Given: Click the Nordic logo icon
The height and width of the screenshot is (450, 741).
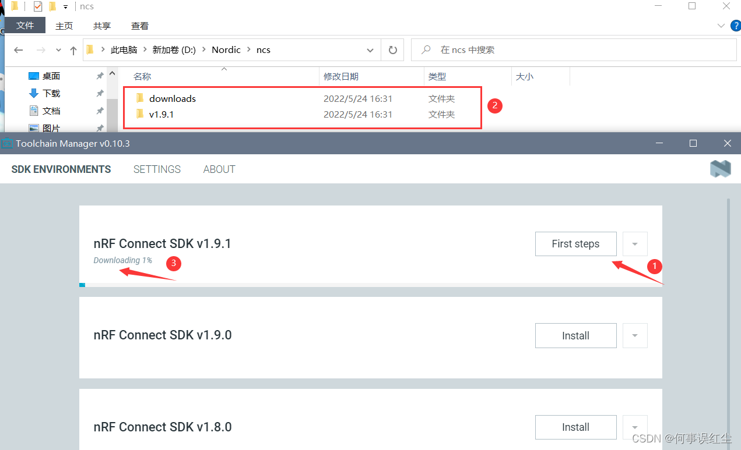Looking at the screenshot, I should click(720, 169).
